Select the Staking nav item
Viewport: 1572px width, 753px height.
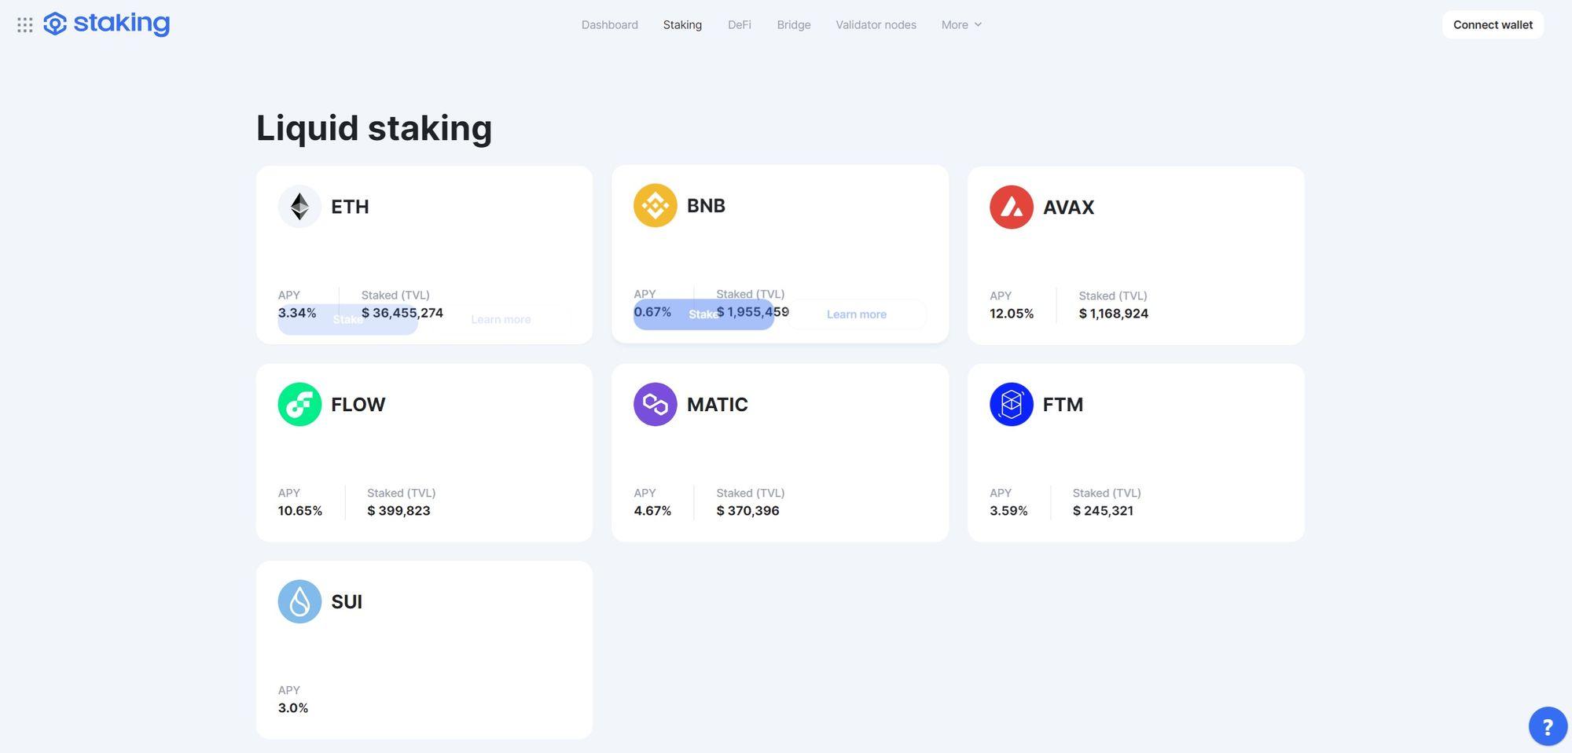[x=682, y=24]
